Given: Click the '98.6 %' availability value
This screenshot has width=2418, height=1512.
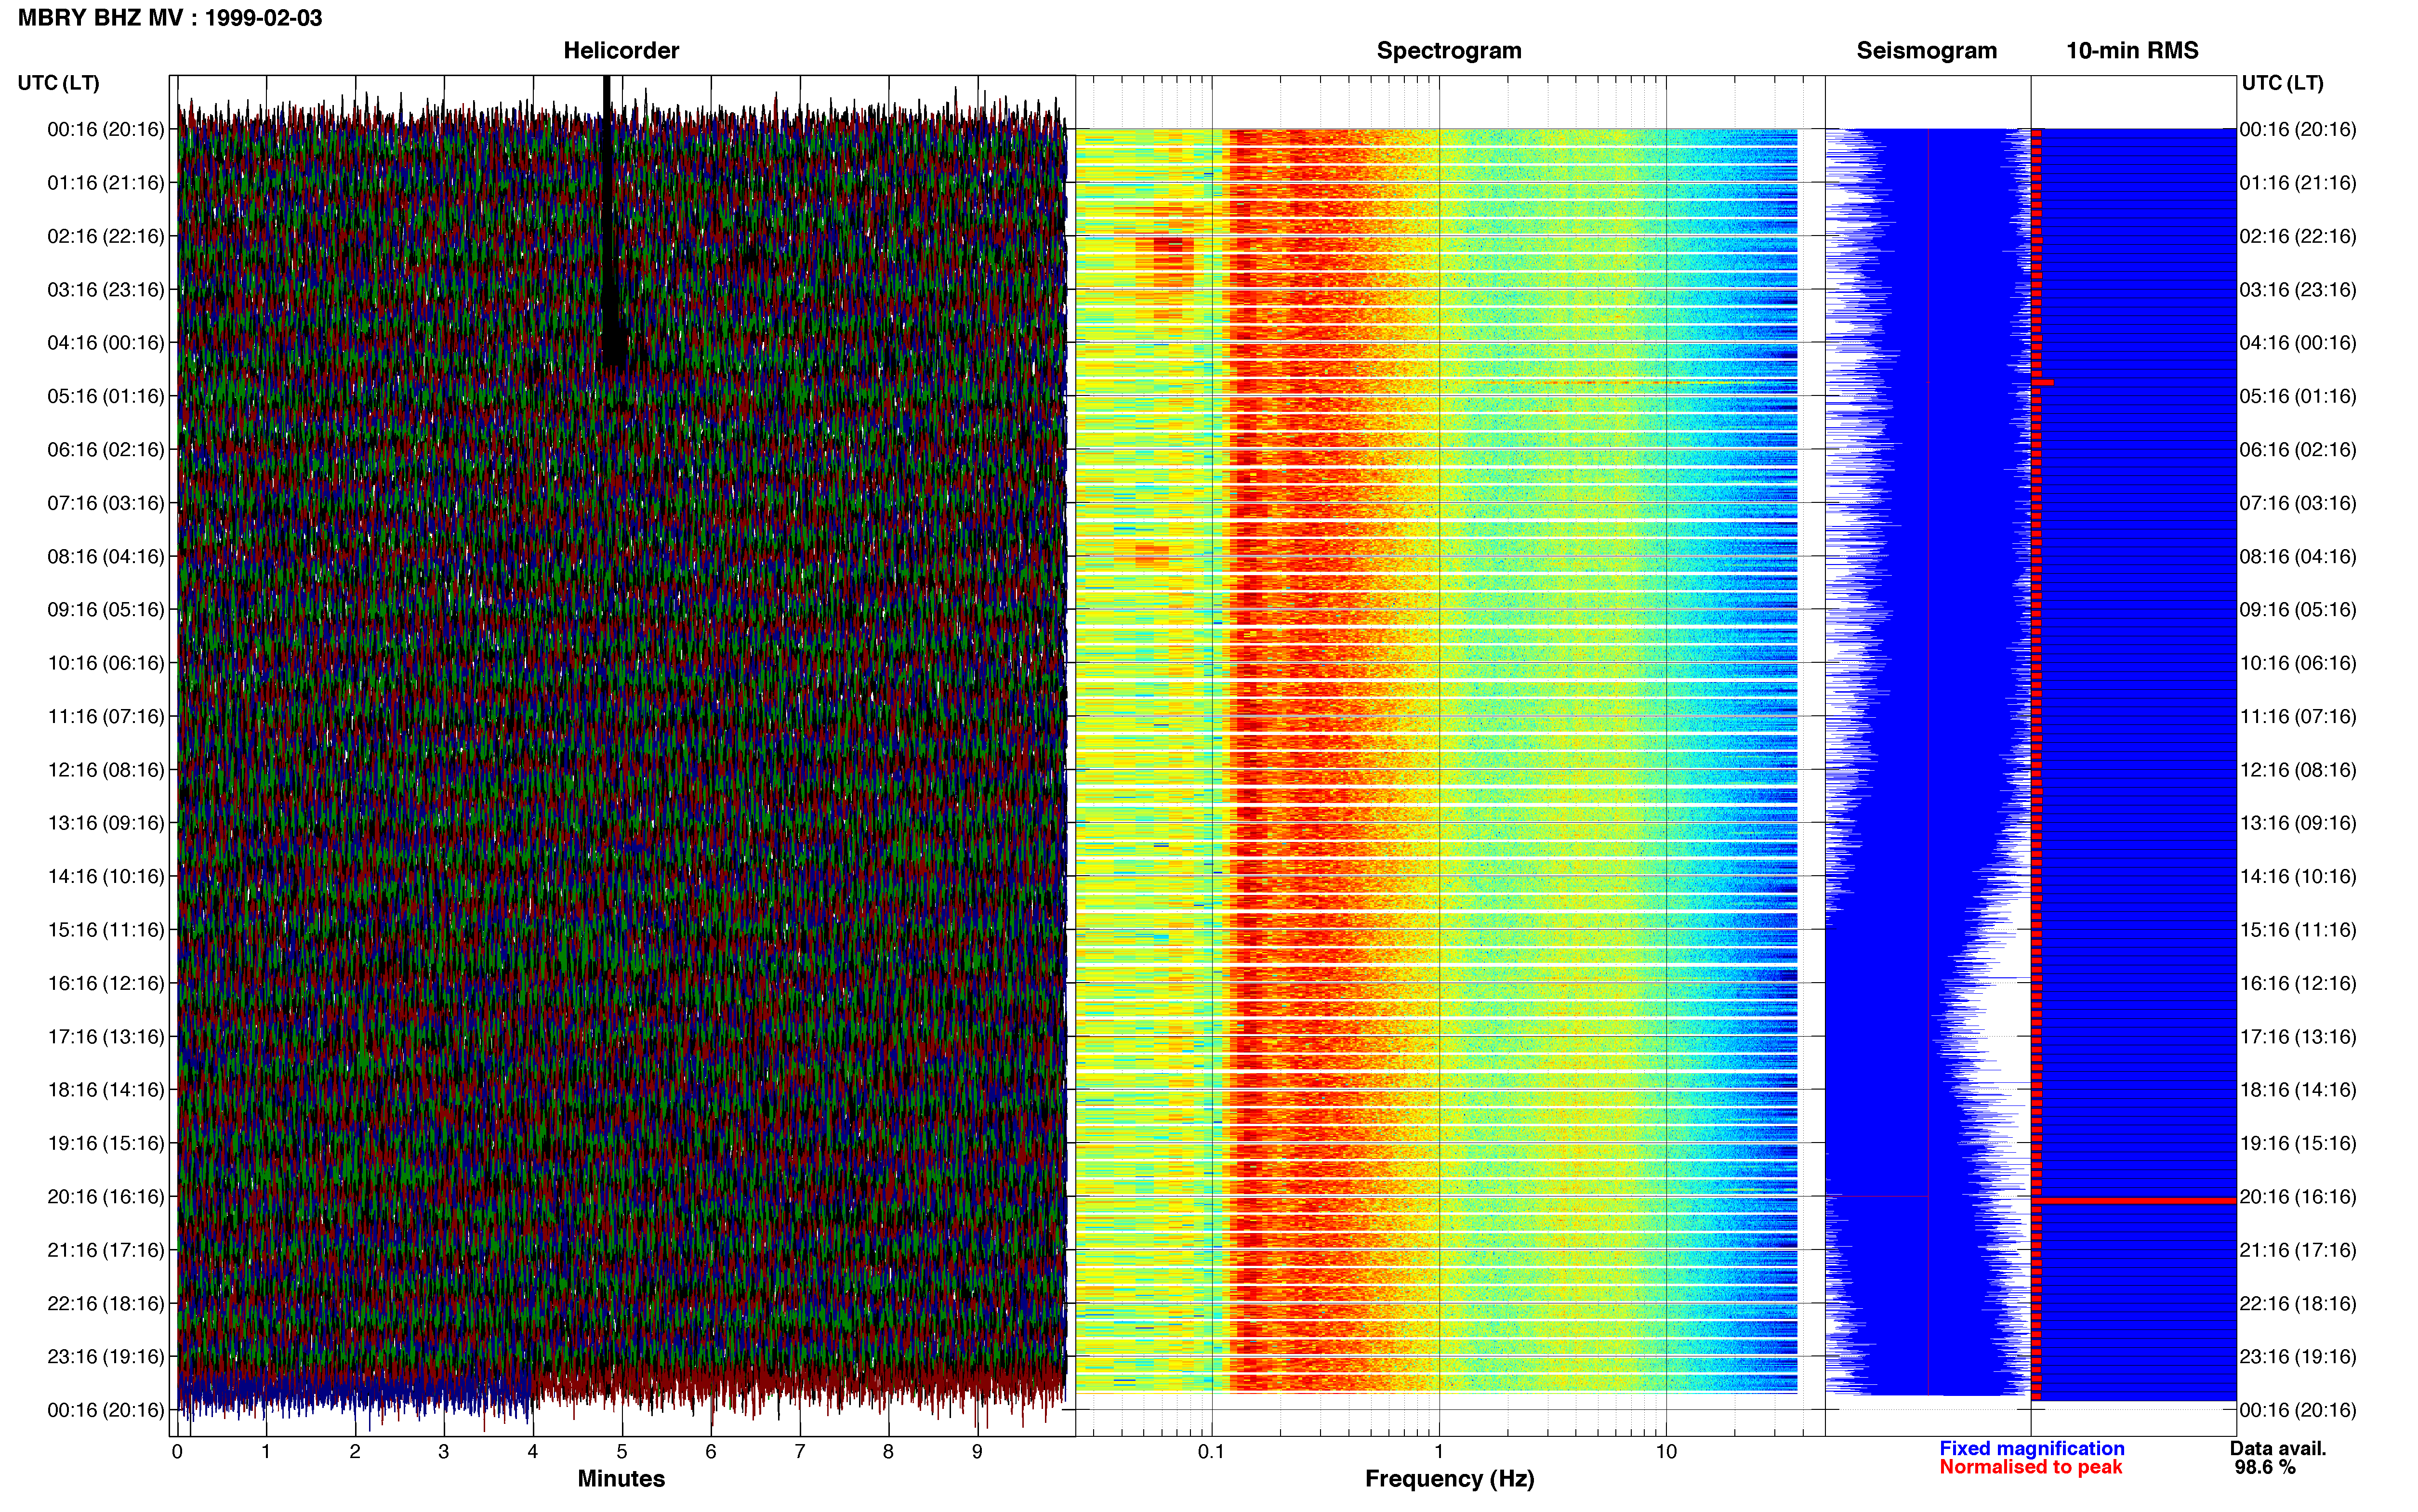Looking at the screenshot, I should (x=2265, y=1467).
